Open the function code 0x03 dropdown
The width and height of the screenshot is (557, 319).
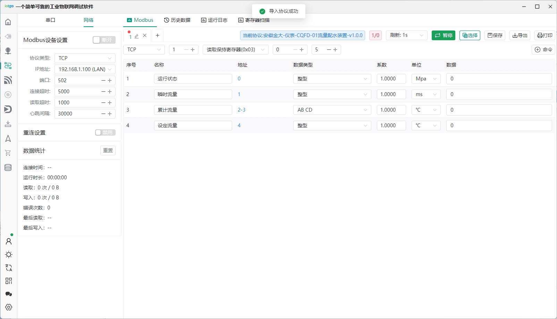point(236,50)
